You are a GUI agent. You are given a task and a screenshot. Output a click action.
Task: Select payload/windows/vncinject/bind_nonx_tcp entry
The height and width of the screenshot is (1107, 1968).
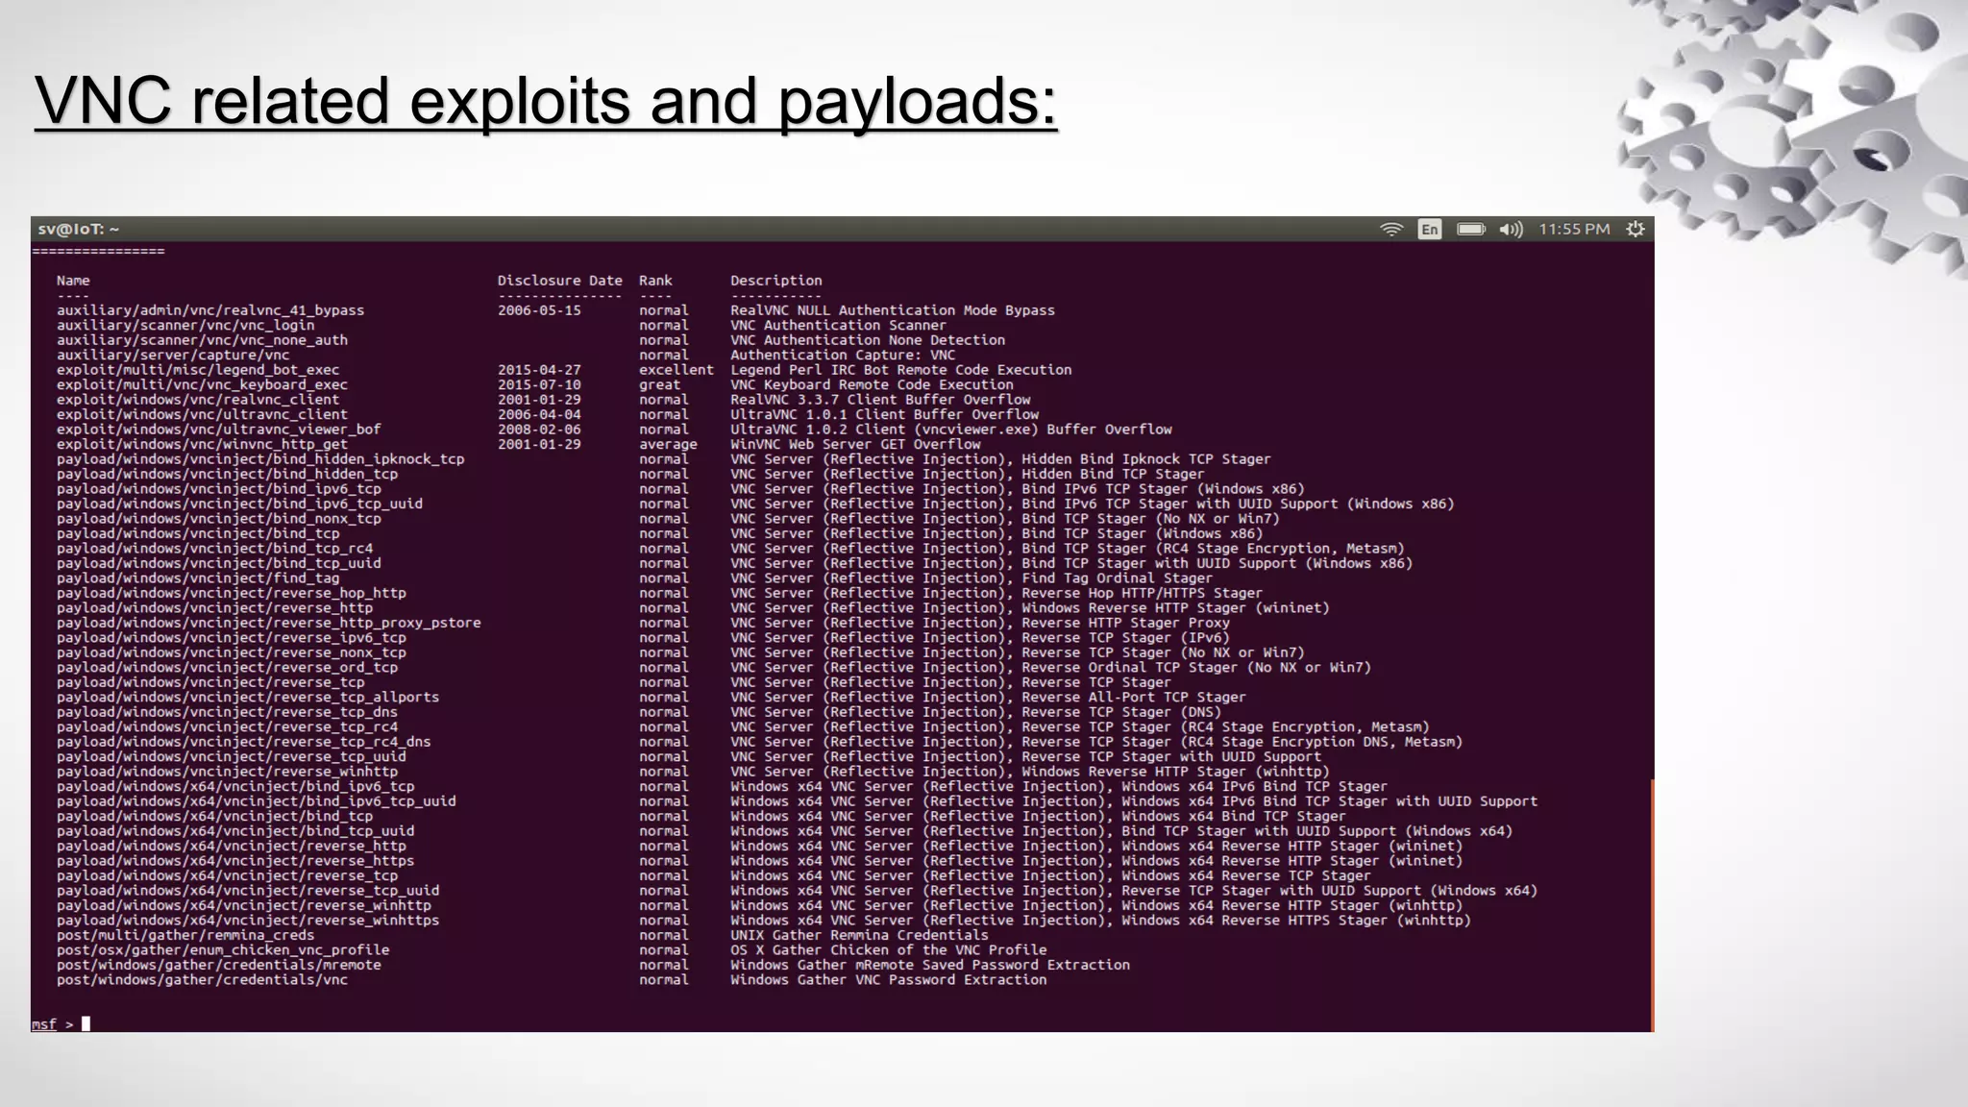click(x=219, y=519)
